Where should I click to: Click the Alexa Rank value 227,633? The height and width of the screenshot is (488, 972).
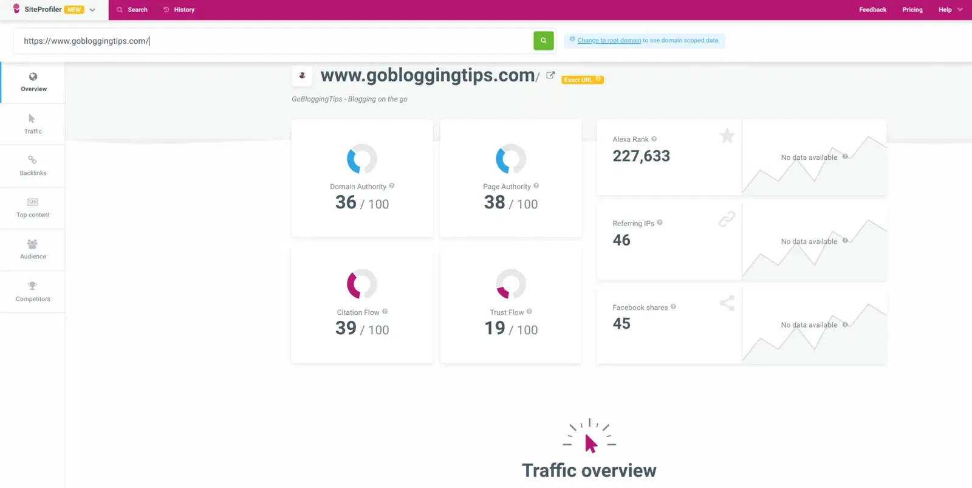point(641,156)
